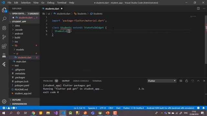This screenshot has height=116, width=207.
Task: Open Visual Studio purple taskbar icon
Action: tap(55, 113)
